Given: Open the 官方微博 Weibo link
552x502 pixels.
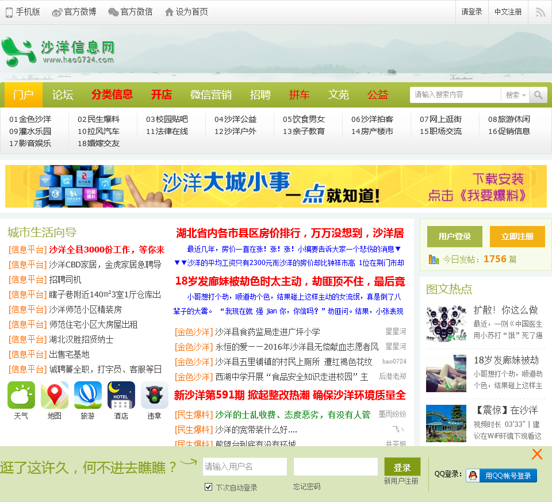Looking at the screenshot, I should (74, 12).
